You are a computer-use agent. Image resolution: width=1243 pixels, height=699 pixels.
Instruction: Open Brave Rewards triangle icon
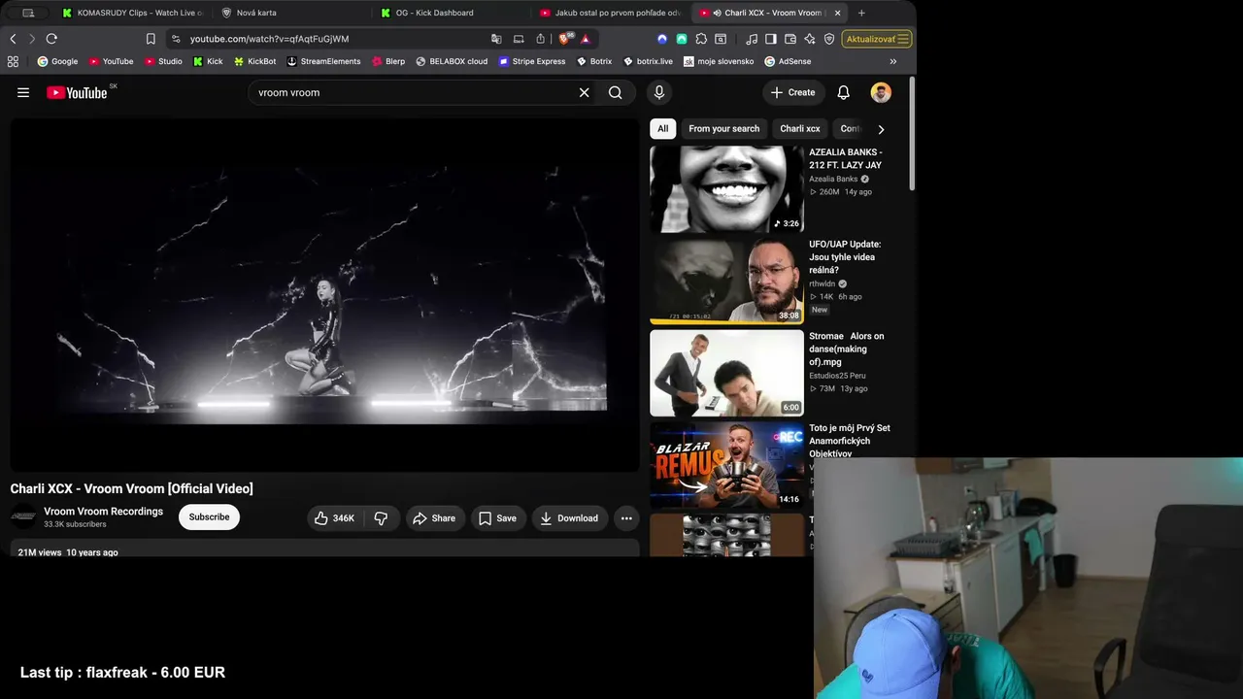click(586, 39)
